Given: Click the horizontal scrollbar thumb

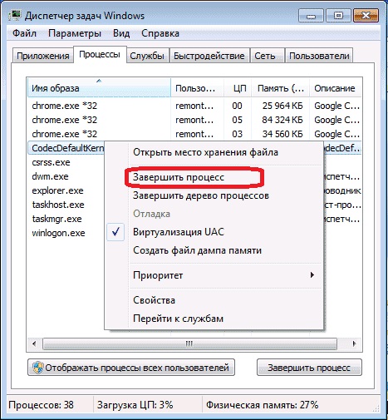Looking at the screenshot, I should pyautogui.click(x=189, y=343).
